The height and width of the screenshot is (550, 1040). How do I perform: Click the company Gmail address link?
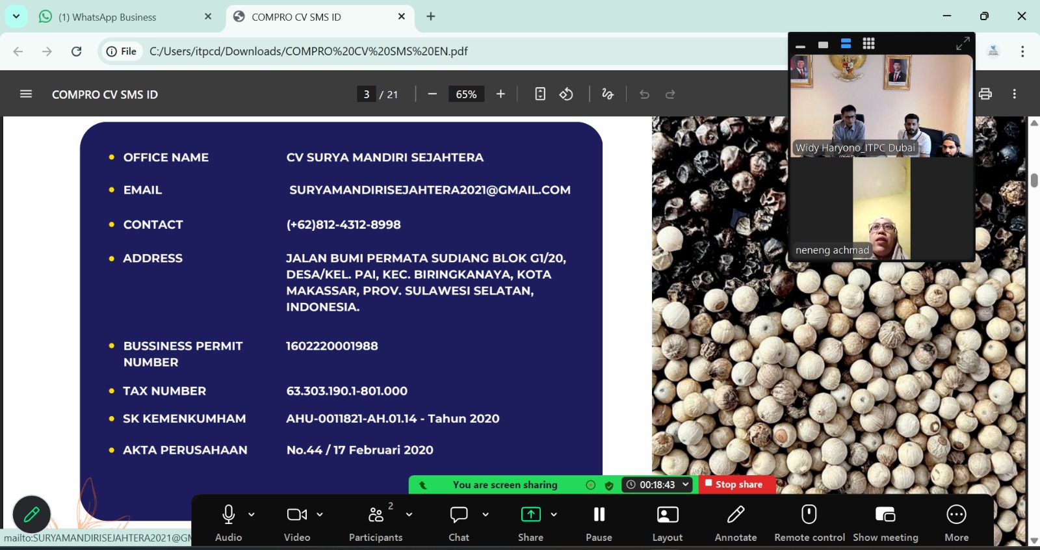(x=430, y=190)
